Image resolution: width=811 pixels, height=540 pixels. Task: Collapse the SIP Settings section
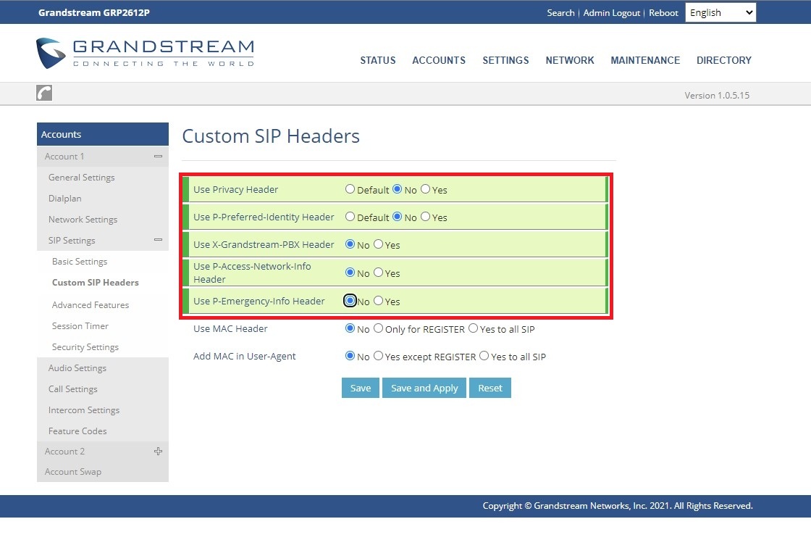click(x=158, y=240)
